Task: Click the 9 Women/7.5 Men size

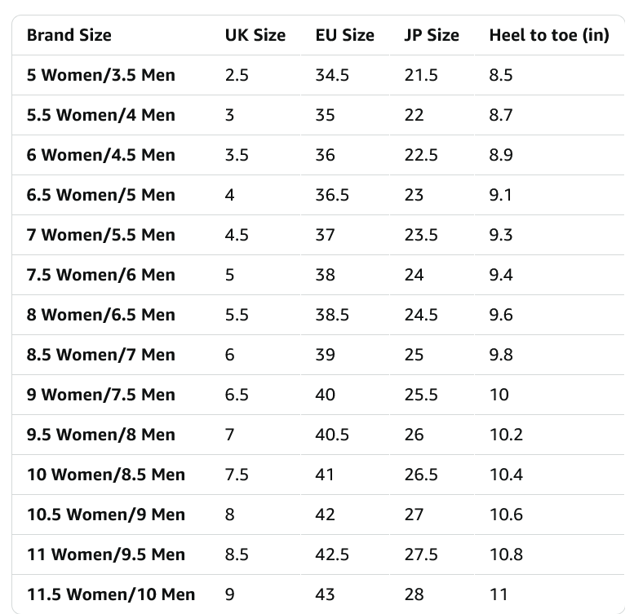Action: click(x=100, y=395)
